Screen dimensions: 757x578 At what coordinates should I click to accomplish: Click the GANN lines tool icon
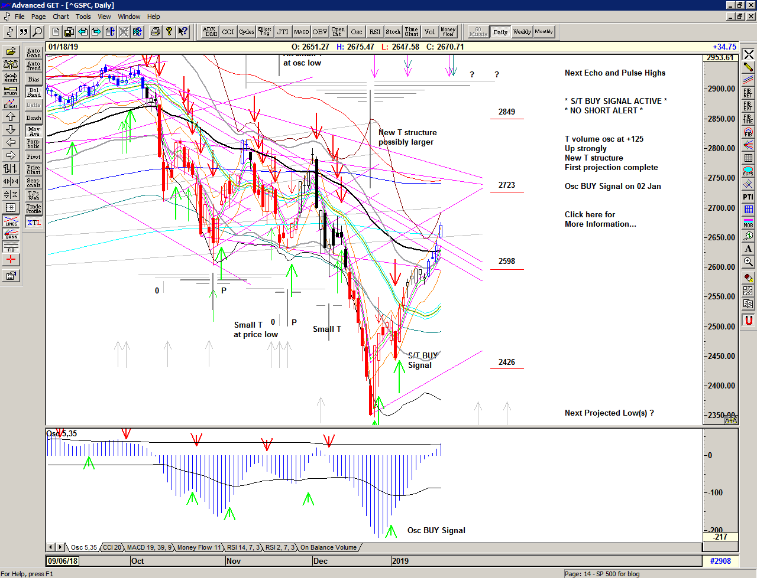11,233
